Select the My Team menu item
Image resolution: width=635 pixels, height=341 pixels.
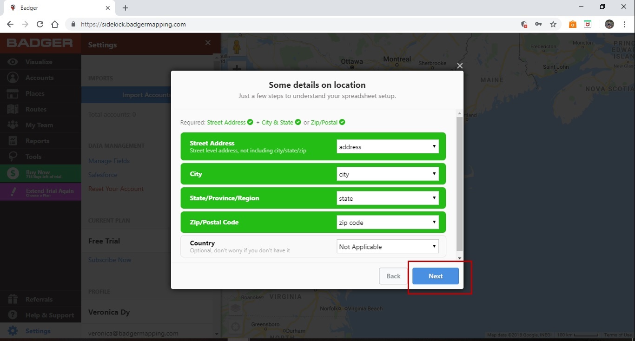click(x=39, y=125)
